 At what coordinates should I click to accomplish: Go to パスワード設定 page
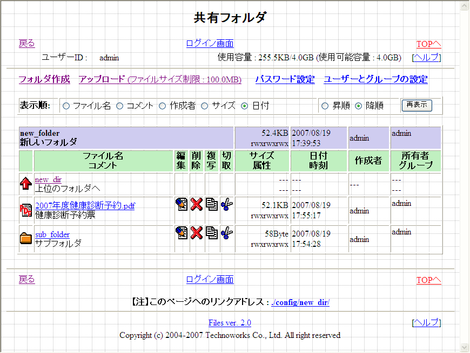click(x=285, y=80)
